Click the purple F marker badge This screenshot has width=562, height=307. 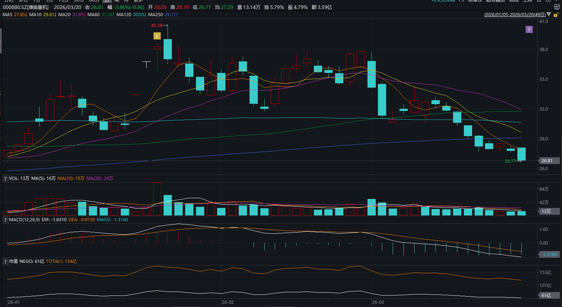click(x=529, y=29)
